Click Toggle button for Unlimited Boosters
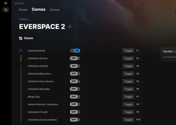 click(x=129, y=74)
